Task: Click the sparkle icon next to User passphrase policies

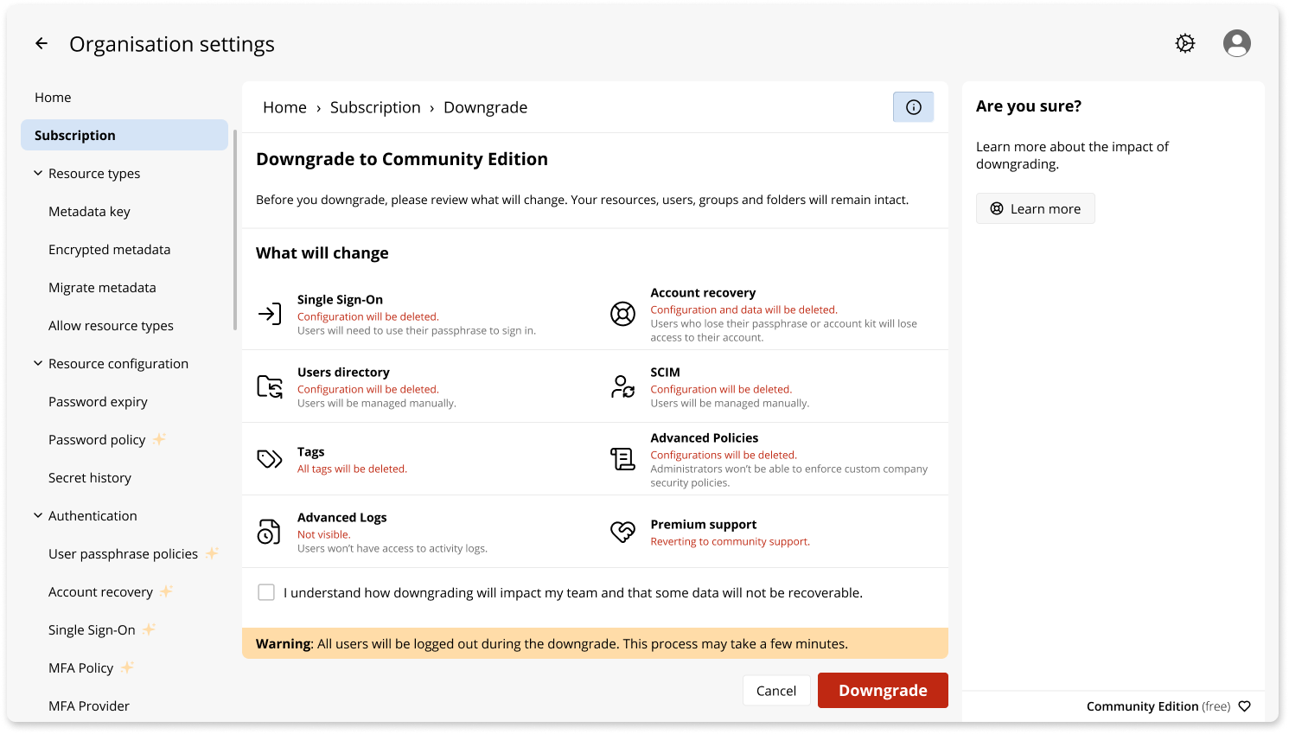Action: [x=212, y=553]
